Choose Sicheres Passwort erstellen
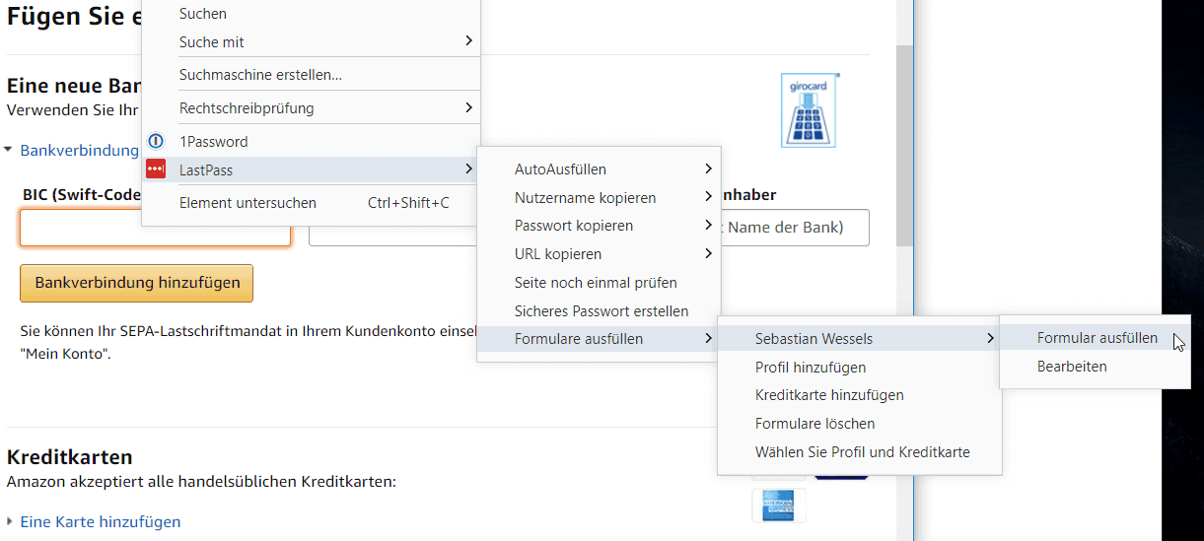Viewport: 1204px width, 541px height. coord(599,311)
